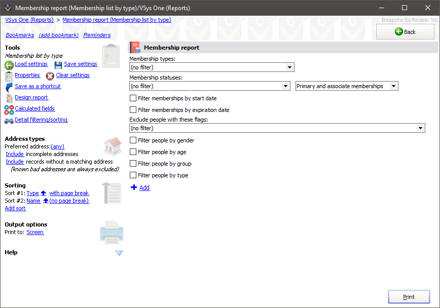The height and width of the screenshot is (308, 440).
Task: Enable Filter memberships by start date
Action: [x=133, y=98]
